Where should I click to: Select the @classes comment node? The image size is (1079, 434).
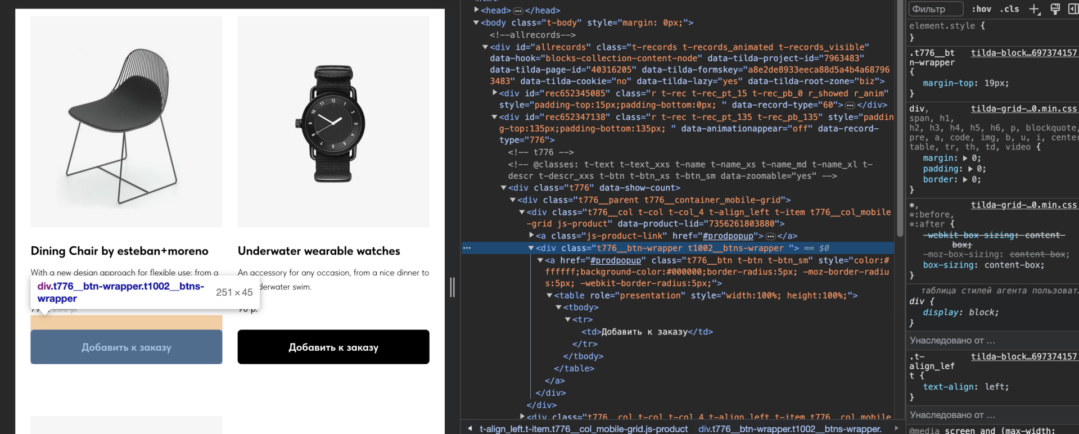pos(690,170)
